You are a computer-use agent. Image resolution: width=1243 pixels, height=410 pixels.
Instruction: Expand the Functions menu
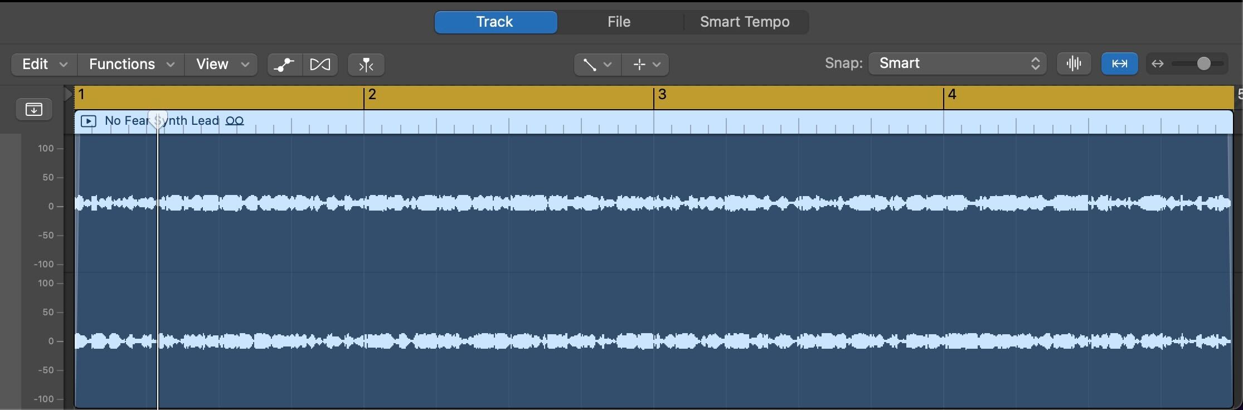tap(131, 65)
